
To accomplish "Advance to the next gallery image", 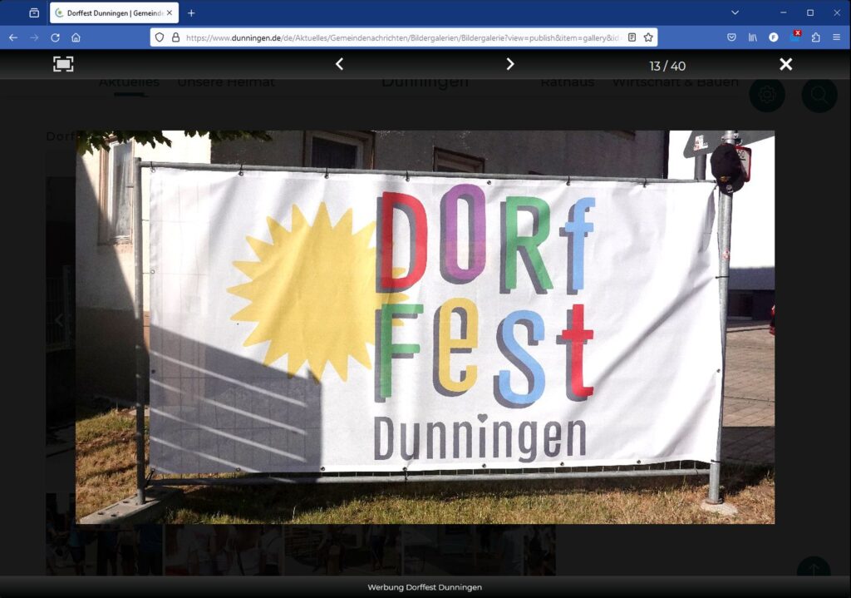I will coord(510,65).
